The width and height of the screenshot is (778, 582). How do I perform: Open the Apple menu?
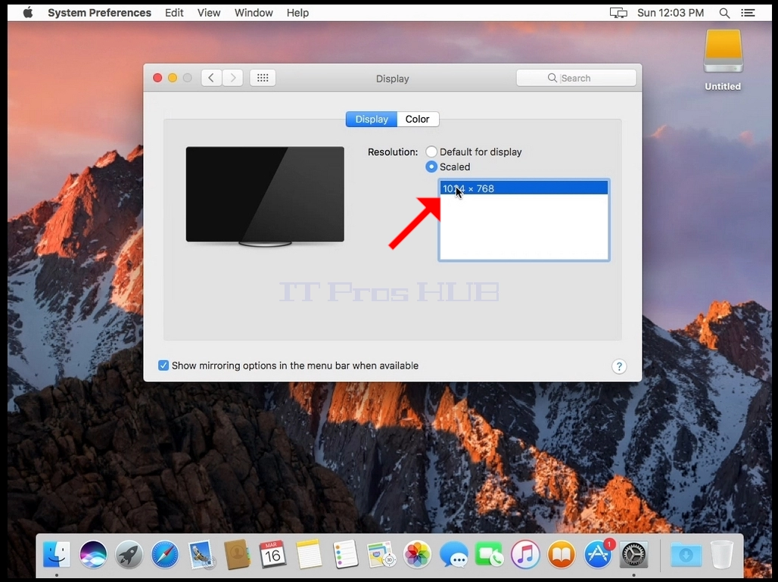(28, 13)
